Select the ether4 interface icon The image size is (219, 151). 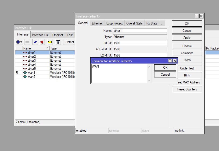click(25, 65)
